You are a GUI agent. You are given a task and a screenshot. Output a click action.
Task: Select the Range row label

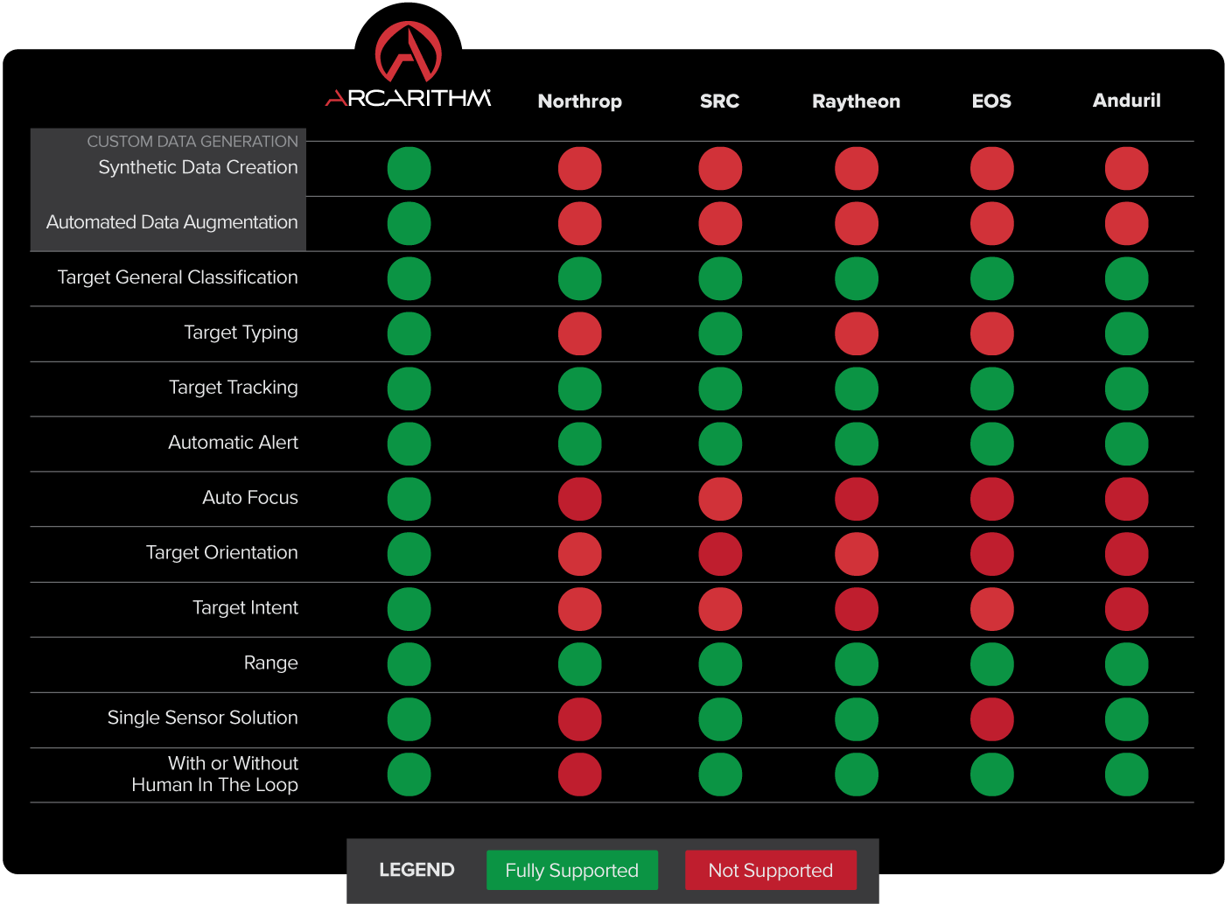[x=271, y=663]
